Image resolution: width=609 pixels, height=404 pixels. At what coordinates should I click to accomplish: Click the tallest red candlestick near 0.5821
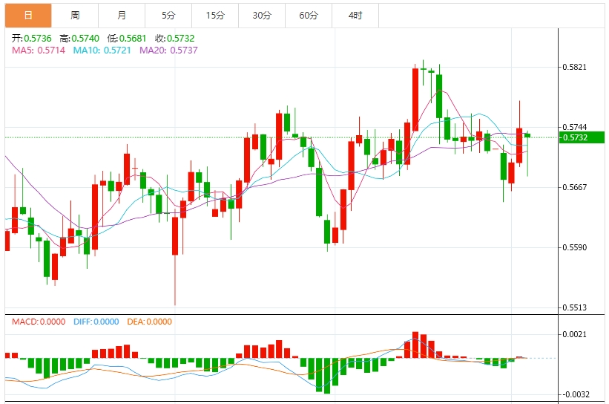click(415, 100)
